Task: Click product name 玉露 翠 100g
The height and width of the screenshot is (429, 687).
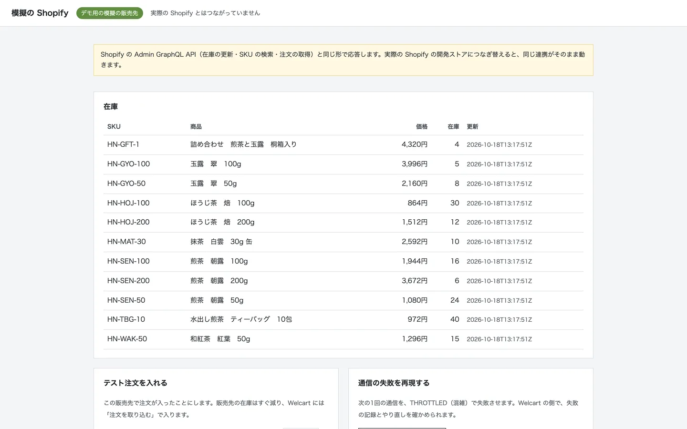Action: (216, 164)
